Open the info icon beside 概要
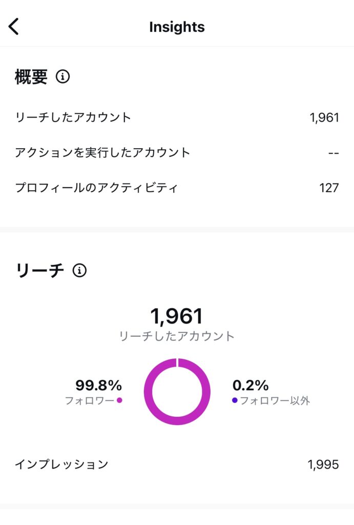Viewport: 354px width, 525px height. pyautogui.click(x=63, y=77)
